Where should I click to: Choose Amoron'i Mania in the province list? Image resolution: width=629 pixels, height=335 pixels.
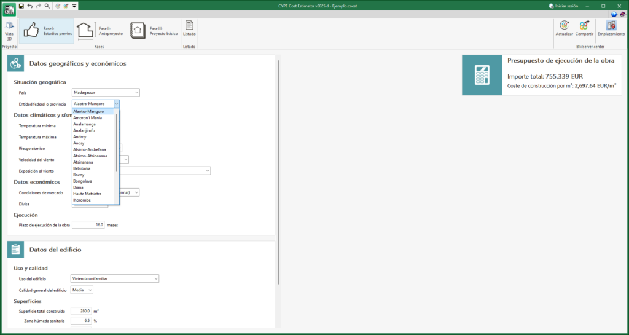[93, 118]
